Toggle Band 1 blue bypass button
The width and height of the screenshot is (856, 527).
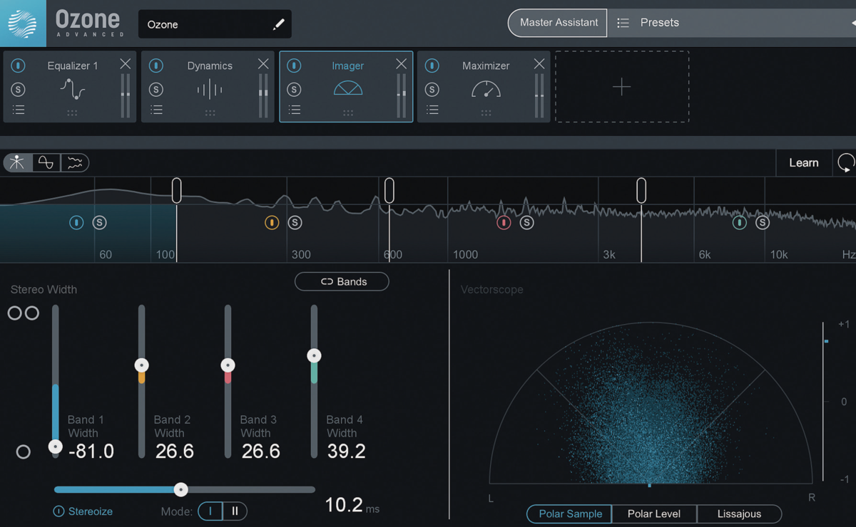click(x=76, y=223)
